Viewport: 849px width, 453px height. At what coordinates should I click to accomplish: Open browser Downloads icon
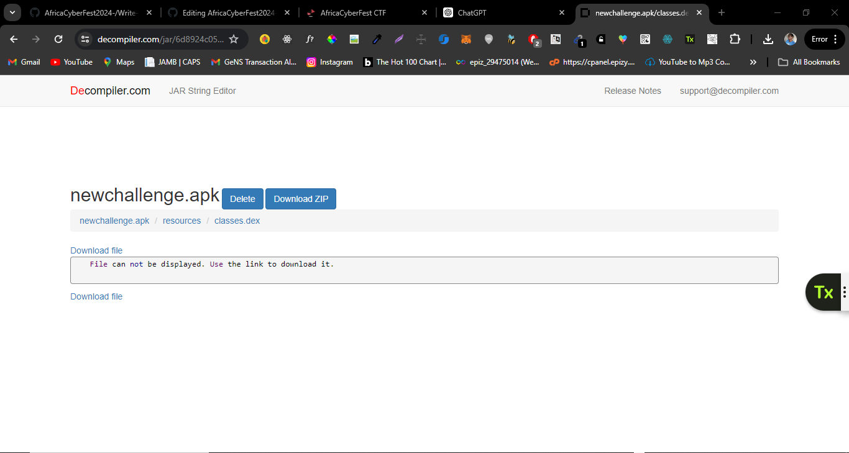tap(768, 39)
